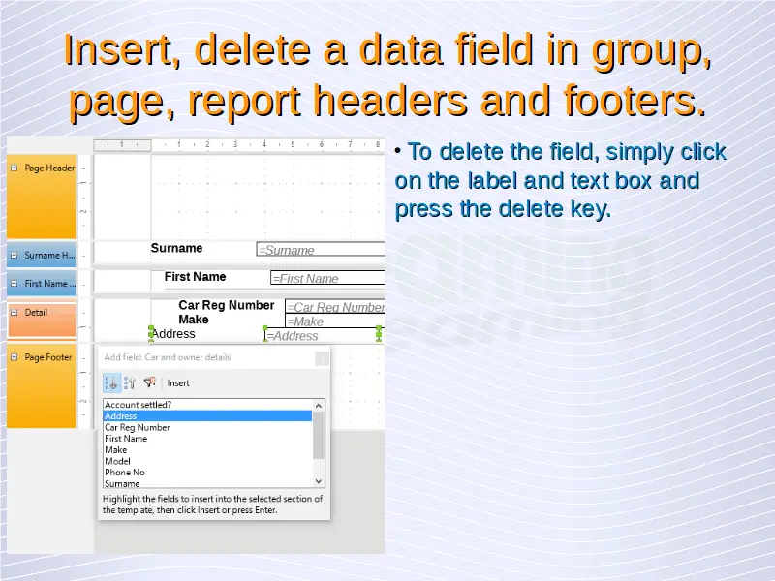Click the field list scroll down arrow
Viewport: 775px width, 581px height.
click(319, 481)
